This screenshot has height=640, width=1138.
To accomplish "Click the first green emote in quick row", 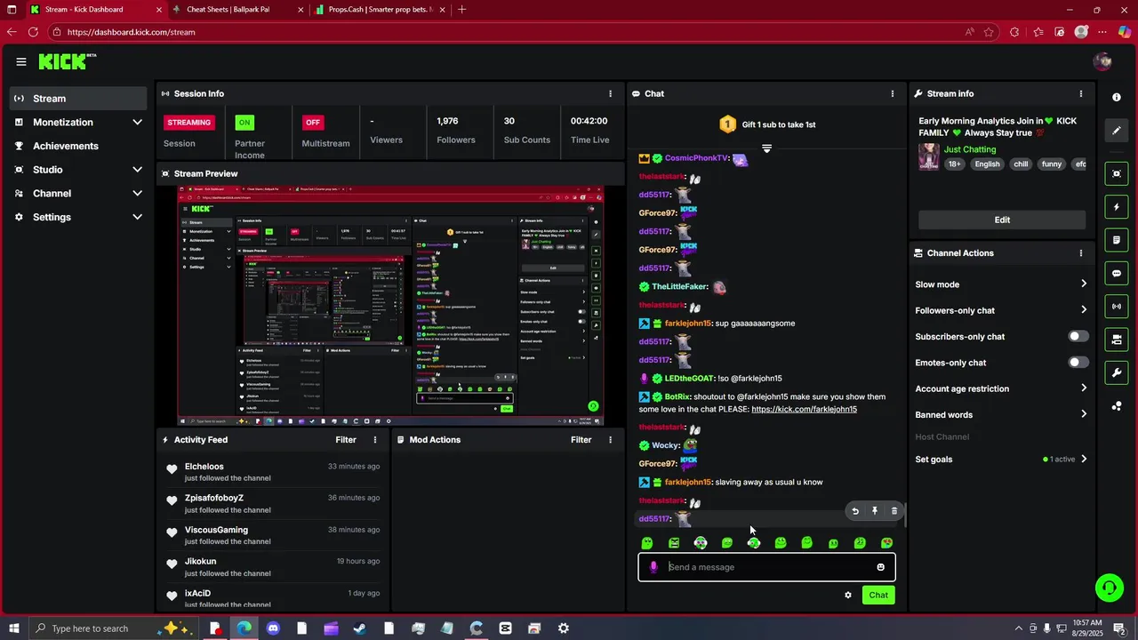I will click(x=647, y=543).
